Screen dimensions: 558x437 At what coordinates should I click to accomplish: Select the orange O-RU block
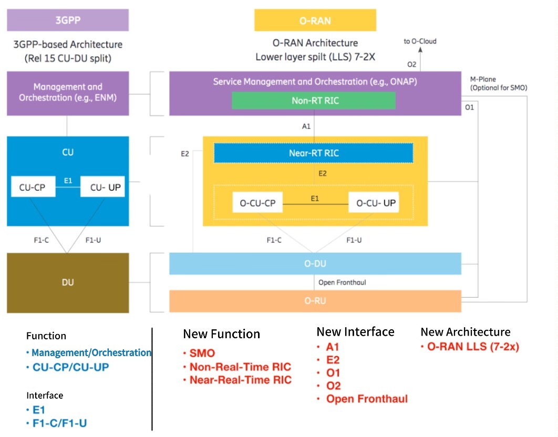[x=314, y=301]
